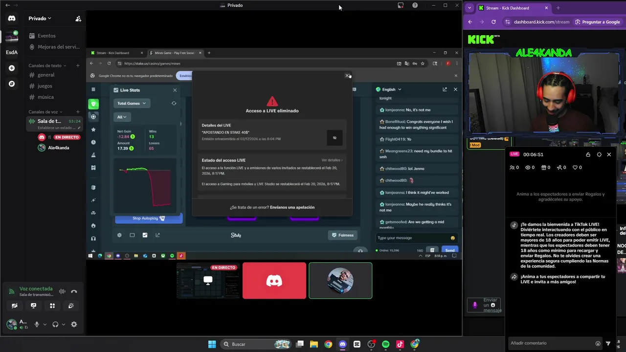
Task: Reset Live Stats with refresh icon
Action: tap(174, 103)
